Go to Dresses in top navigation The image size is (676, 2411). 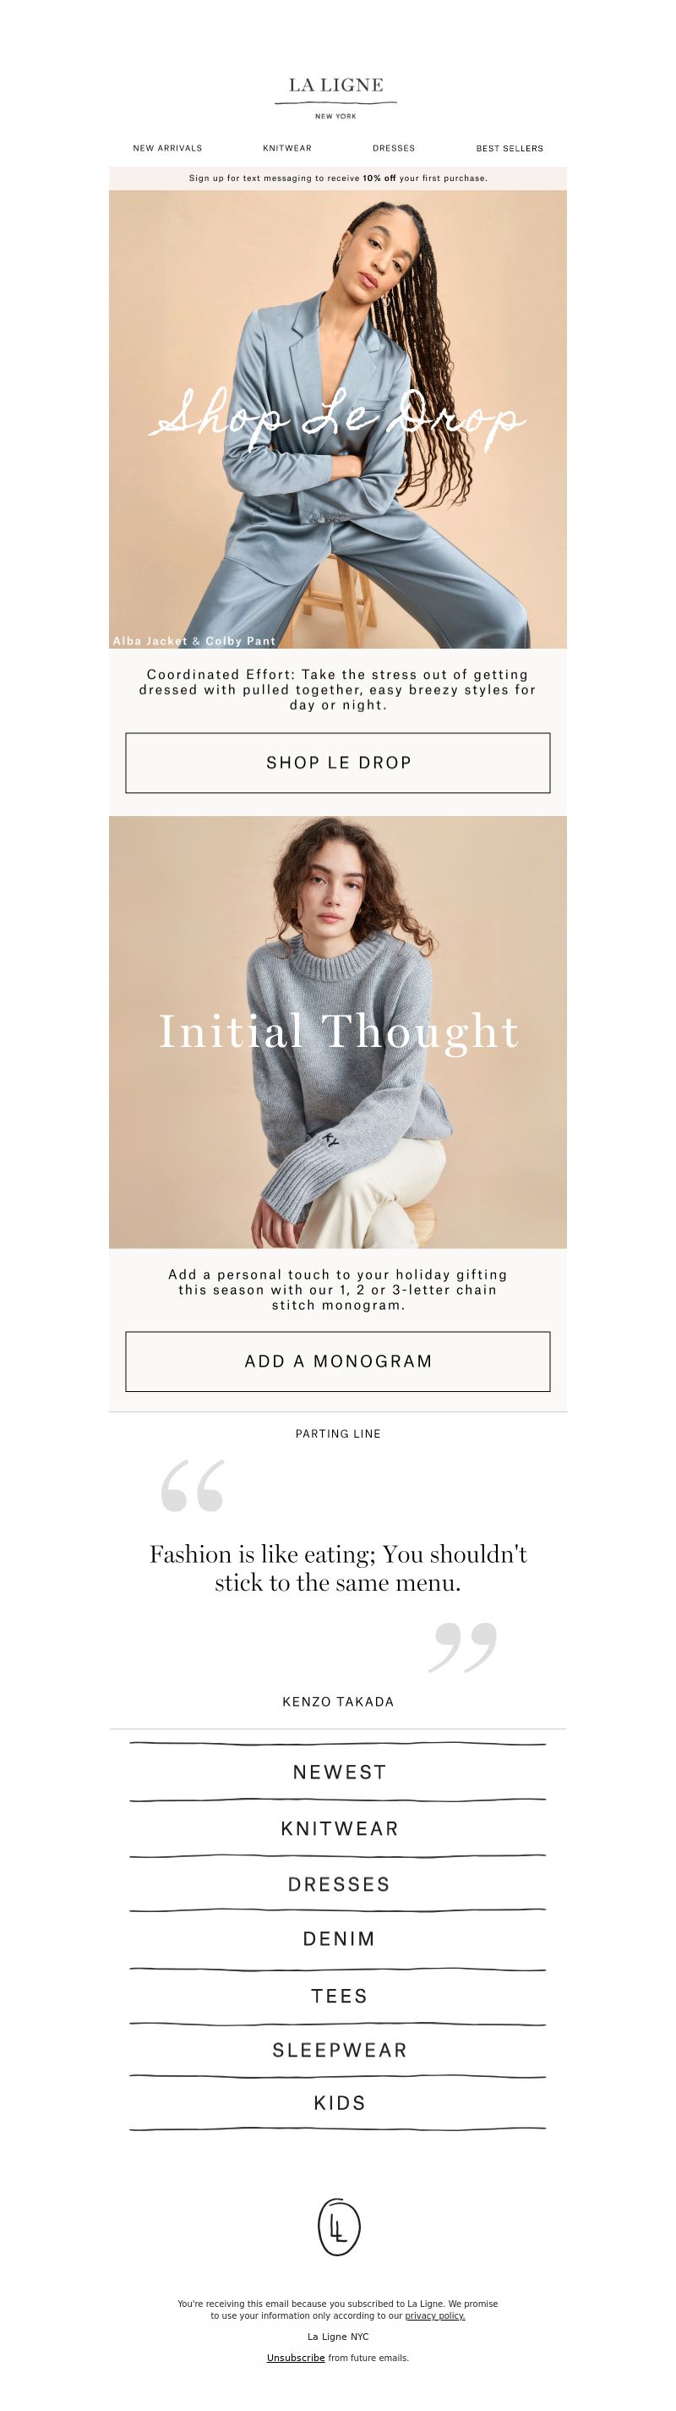click(x=394, y=148)
